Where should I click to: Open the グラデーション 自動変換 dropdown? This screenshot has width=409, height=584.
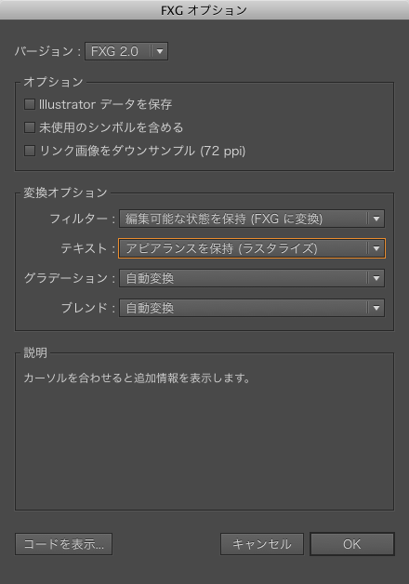[x=252, y=278]
